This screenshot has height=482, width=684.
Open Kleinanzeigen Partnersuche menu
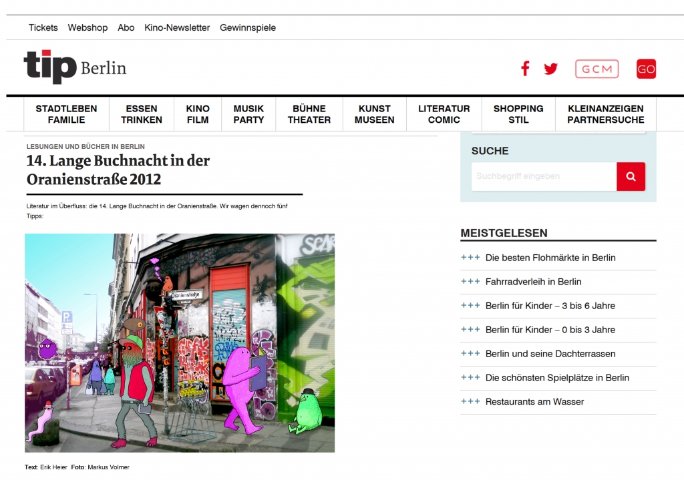(605, 114)
